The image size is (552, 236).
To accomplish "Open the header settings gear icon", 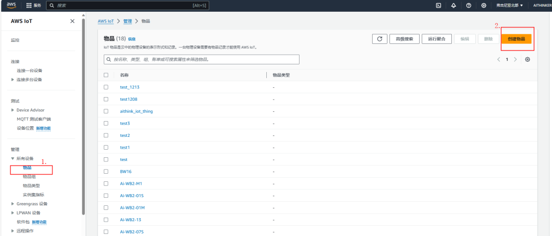I will (x=484, y=5).
